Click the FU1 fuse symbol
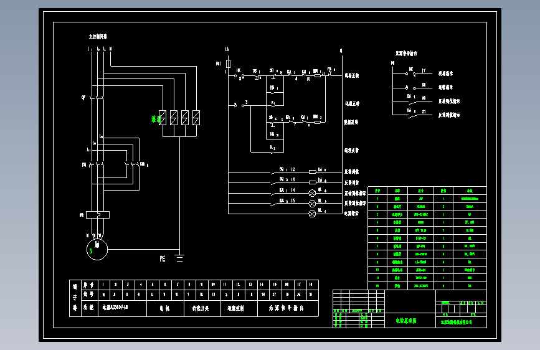The image size is (540, 350). [228, 64]
